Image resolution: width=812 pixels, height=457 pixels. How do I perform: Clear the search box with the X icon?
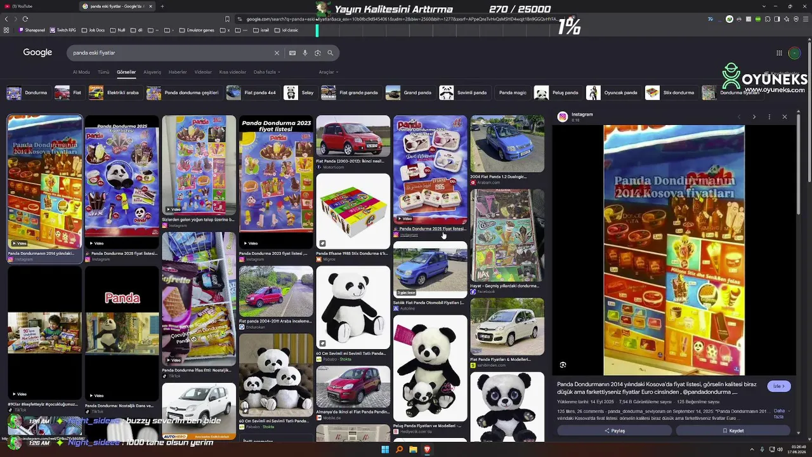277,53
